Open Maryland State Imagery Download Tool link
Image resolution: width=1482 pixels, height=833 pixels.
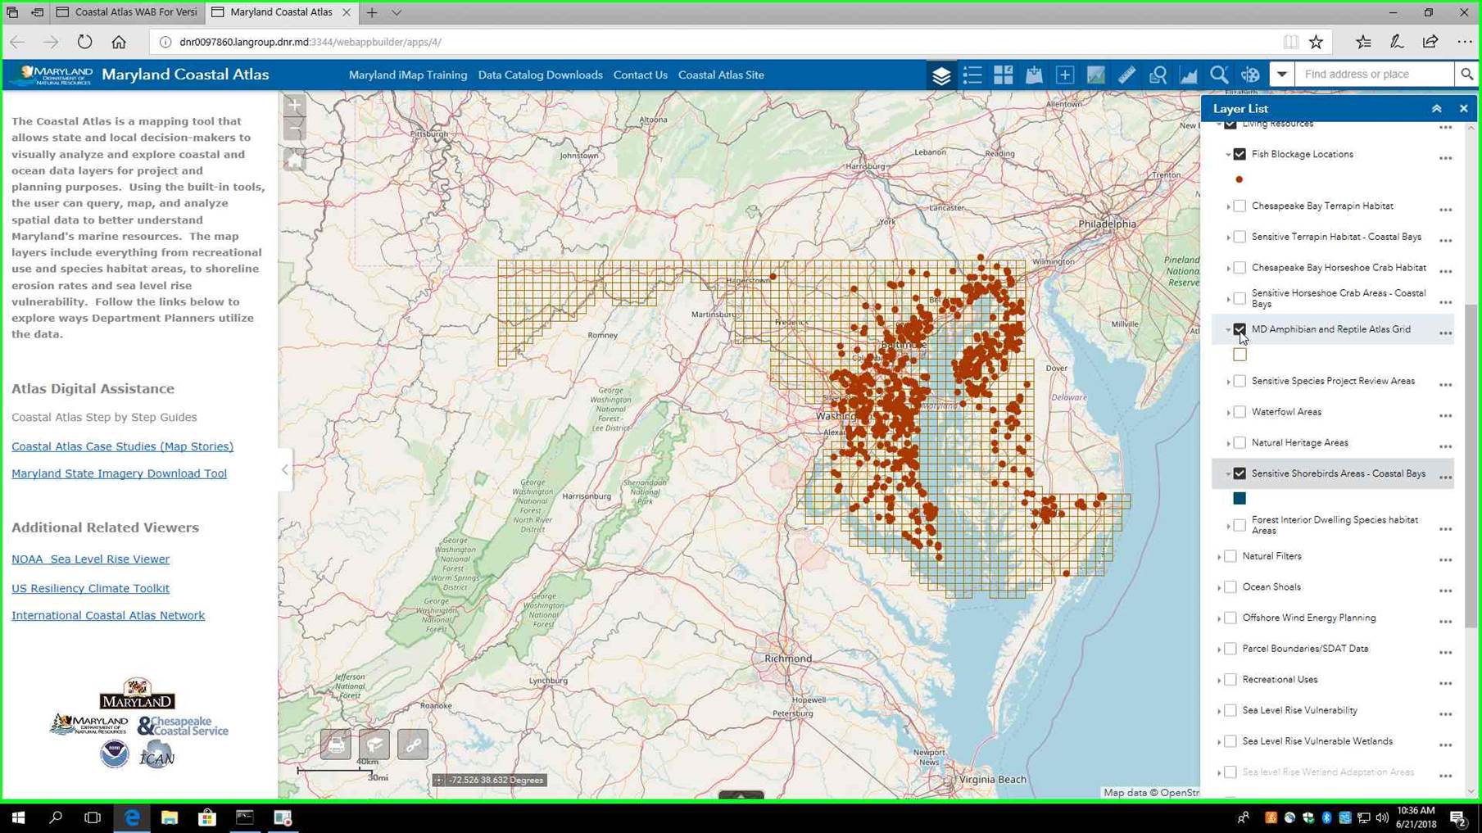point(119,473)
